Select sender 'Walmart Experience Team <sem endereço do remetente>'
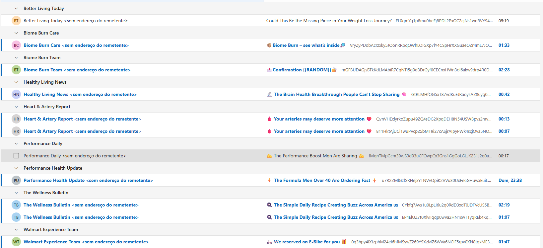 (x=86, y=242)
